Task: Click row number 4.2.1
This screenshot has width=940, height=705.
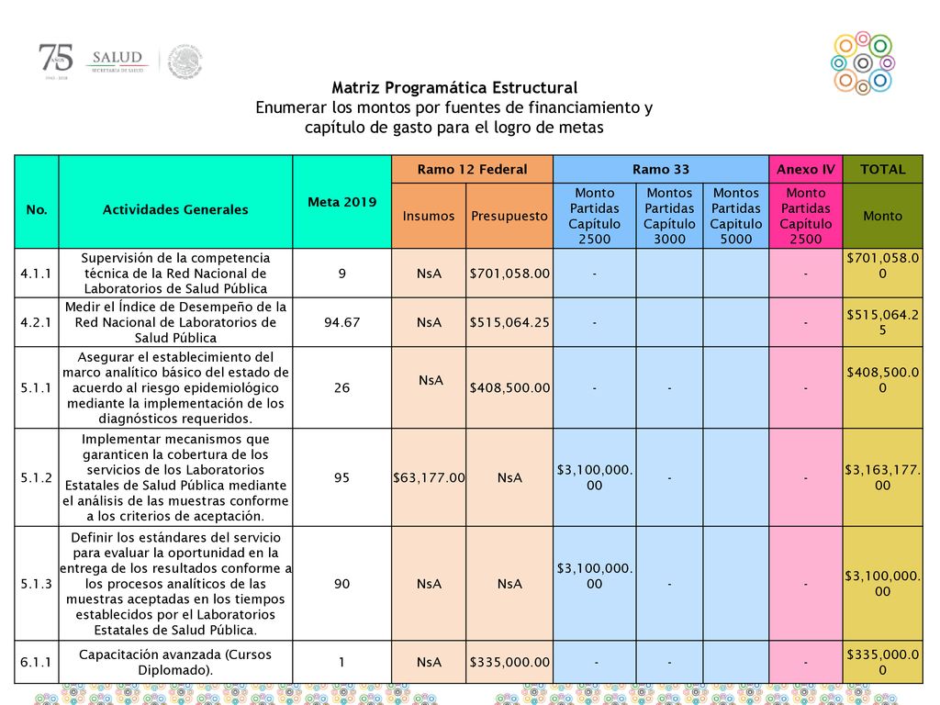Action: (x=36, y=322)
